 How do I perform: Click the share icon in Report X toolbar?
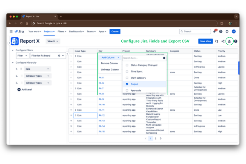[223, 41]
